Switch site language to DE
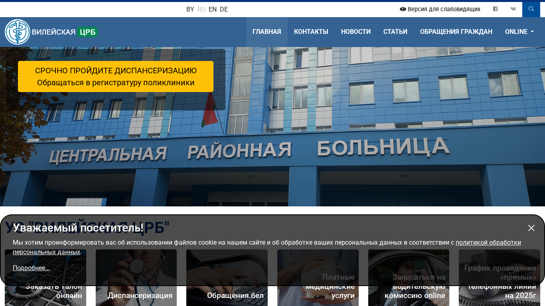 pyautogui.click(x=224, y=9)
